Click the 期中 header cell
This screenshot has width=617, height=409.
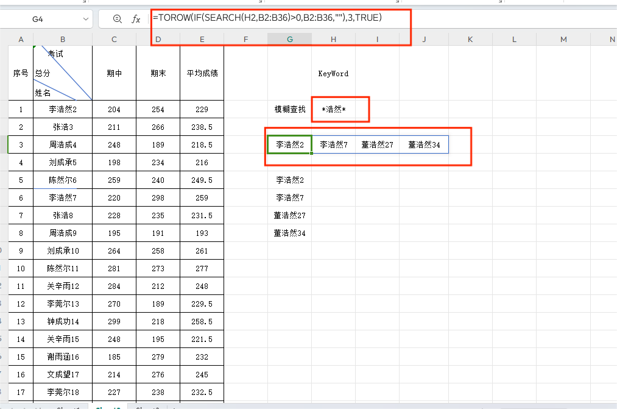(114, 73)
